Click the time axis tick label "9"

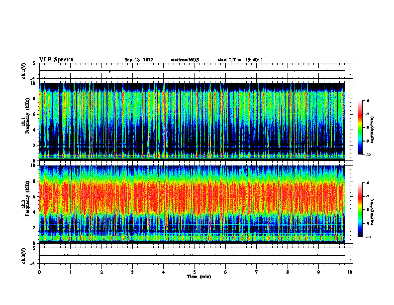pos(318,272)
